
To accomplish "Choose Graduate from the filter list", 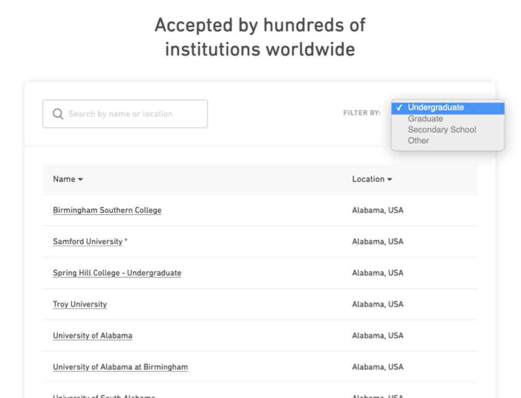I will click(x=448, y=119).
